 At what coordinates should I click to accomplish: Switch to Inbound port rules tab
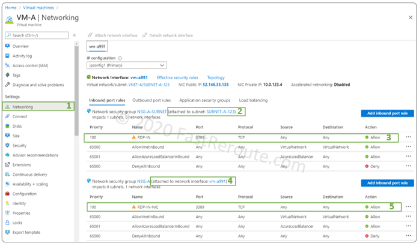tap(107, 100)
